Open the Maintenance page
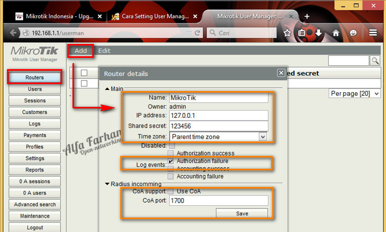This screenshot has height=232, width=386. (x=34, y=216)
